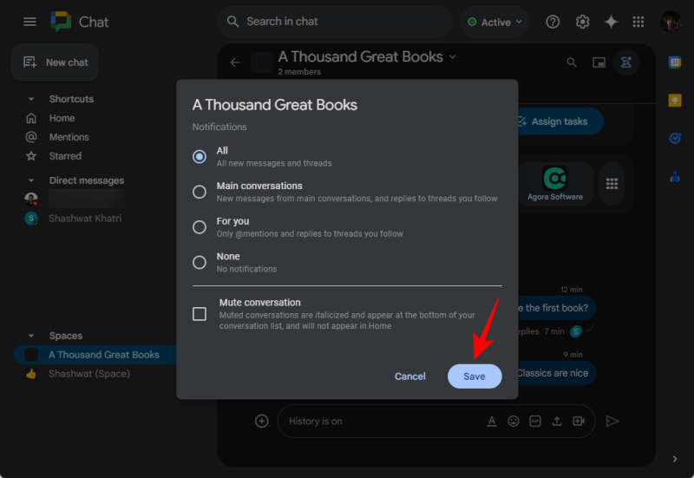
Task: Open A Thousand Great Books space in sidebar
Action: click(95, 355)
